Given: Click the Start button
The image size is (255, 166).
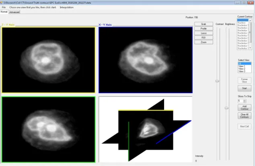Looking at the screenshot, I should click(x=244, y=88).
